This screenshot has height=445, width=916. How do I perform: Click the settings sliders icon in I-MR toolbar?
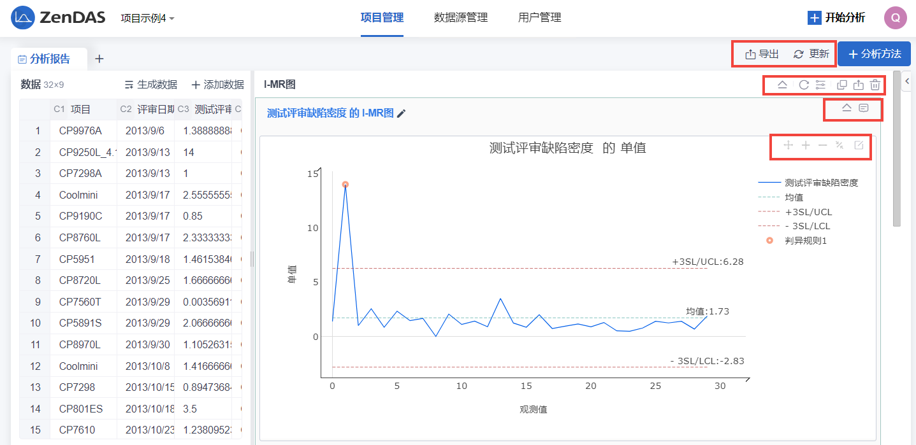point(821,85)
